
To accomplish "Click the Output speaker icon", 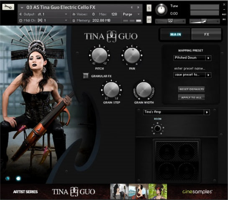I will tap(20, 14).
